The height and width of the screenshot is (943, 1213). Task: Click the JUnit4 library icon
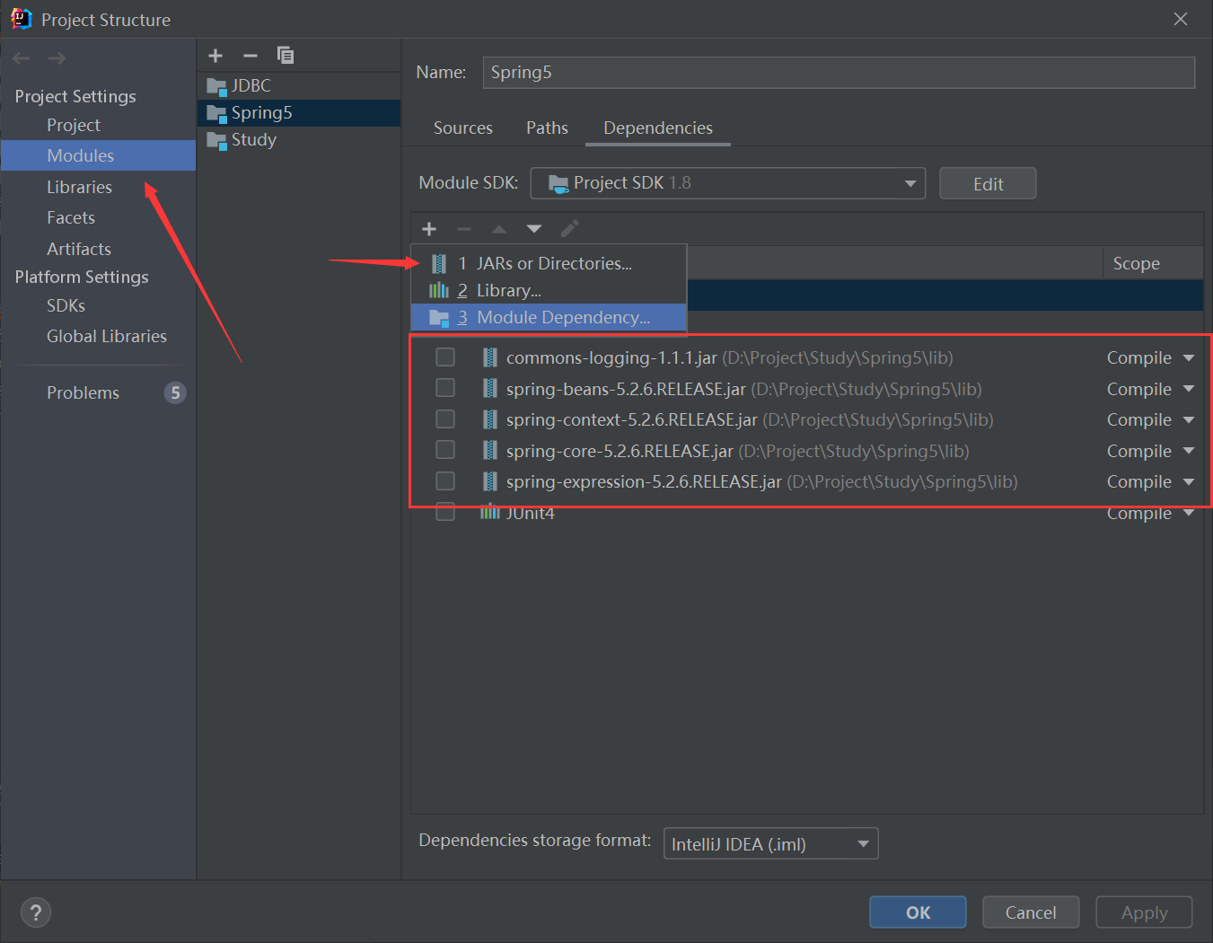(490, 512)
